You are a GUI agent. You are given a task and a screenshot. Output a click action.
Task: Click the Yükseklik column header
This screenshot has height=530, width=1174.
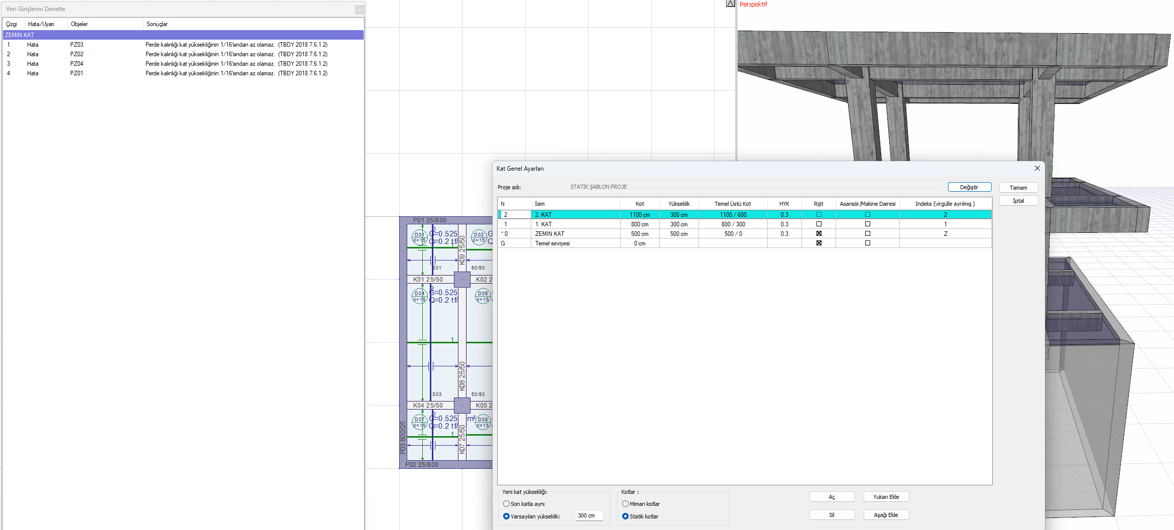click(x=679, y=204)
